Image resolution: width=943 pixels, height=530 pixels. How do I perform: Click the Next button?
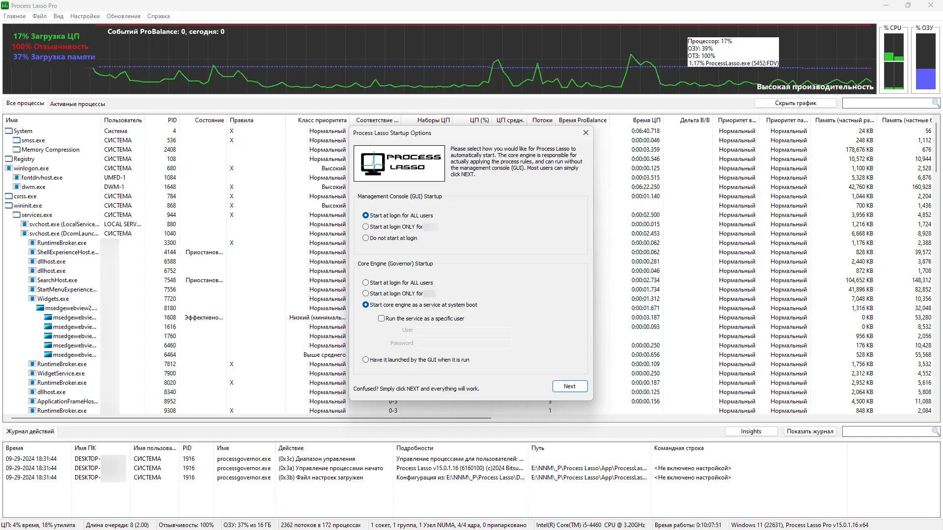569,386
